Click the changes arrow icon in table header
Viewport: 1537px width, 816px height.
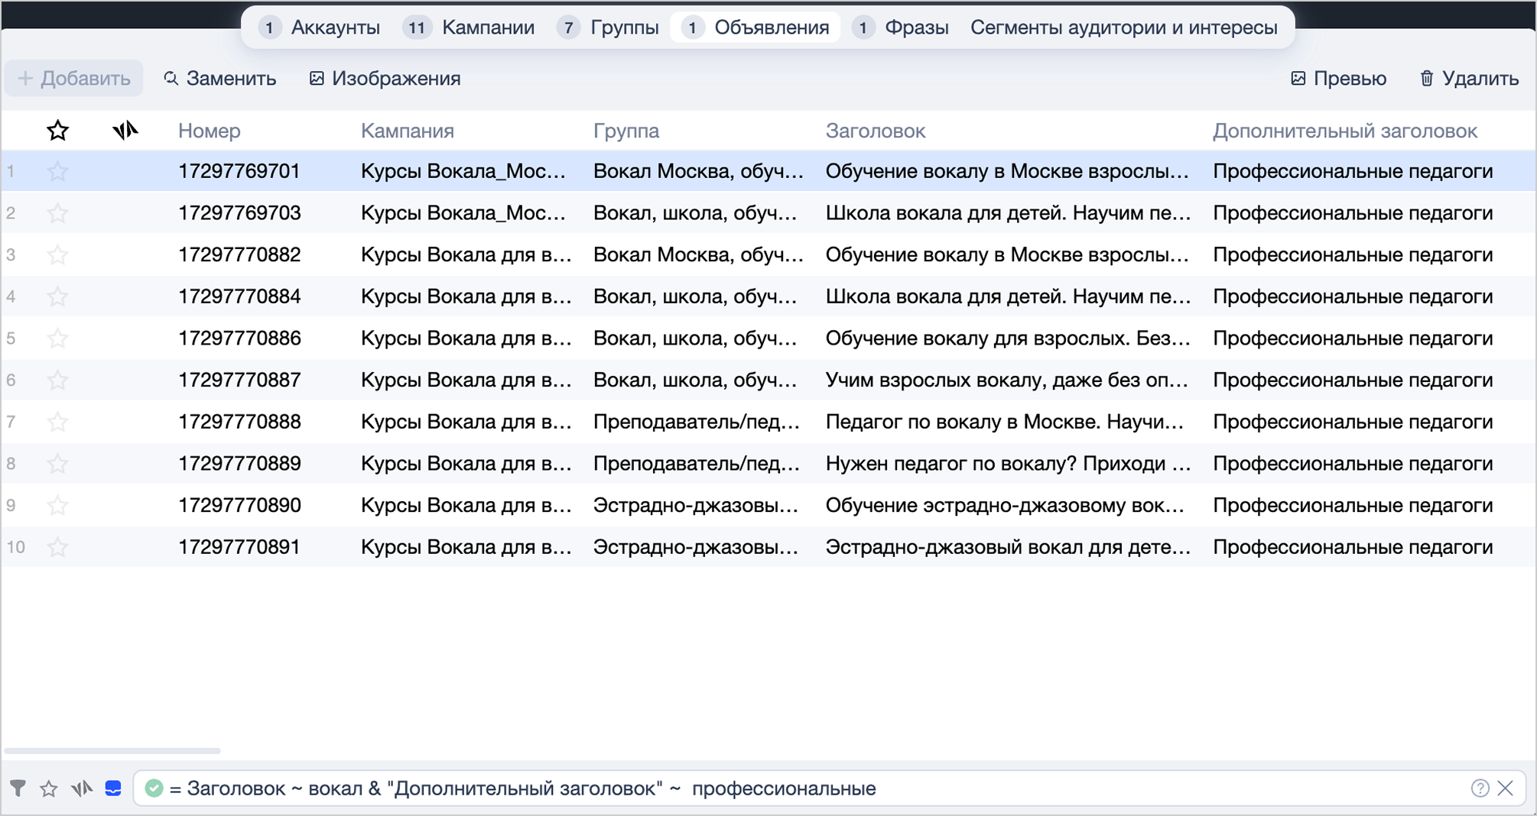(x=125, y=131)
